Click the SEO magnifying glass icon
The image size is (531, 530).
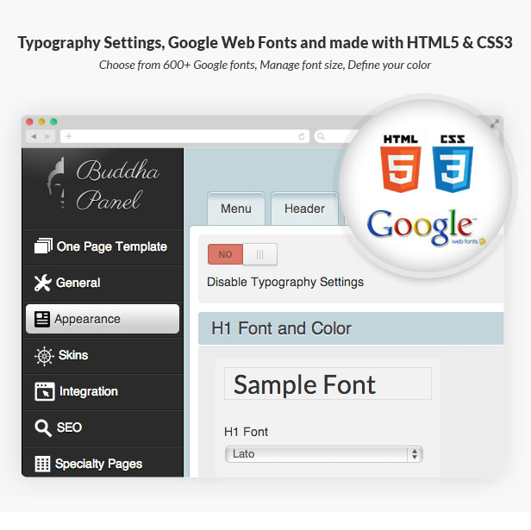click(43, 427)
